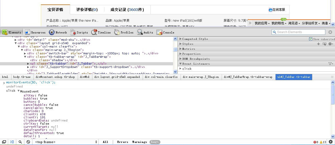
Task: Expand the switch-bar div node
Action: tap(25, 53)
